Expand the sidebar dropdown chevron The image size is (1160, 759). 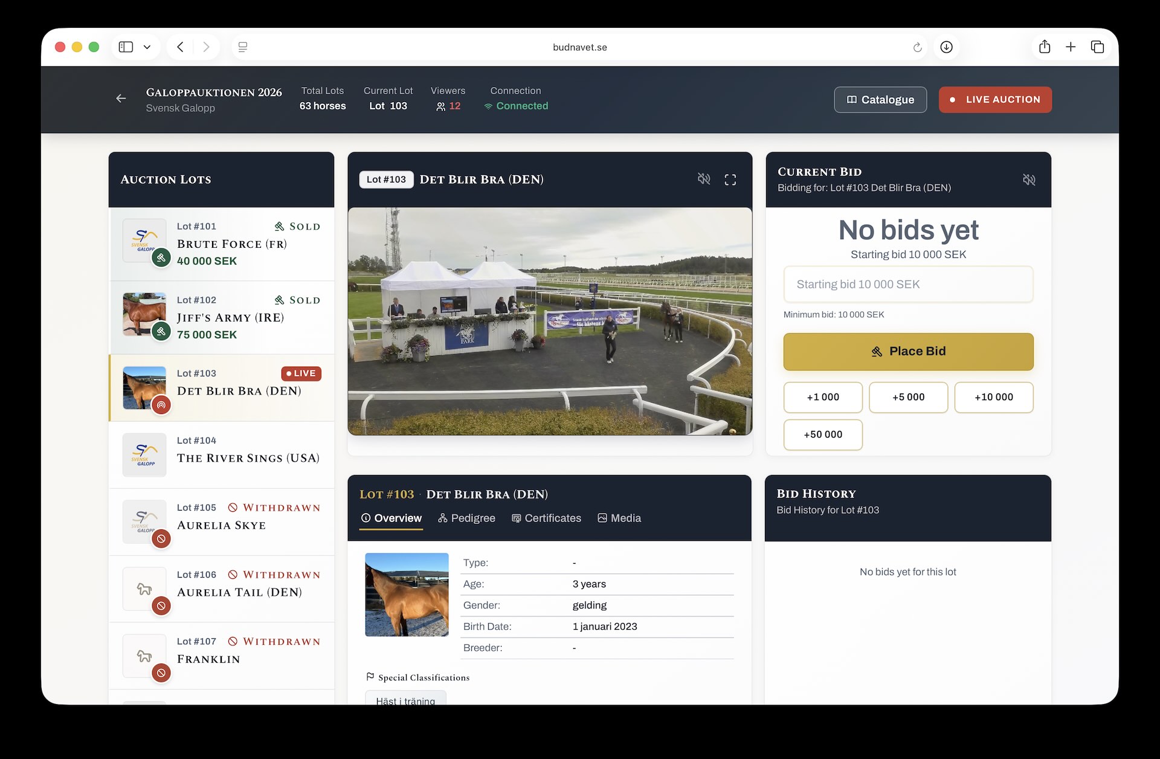(x=147, y=47)
